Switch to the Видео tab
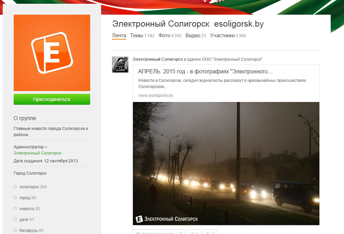This screenshot has height=234, width=344. click(x=193, y=35)
